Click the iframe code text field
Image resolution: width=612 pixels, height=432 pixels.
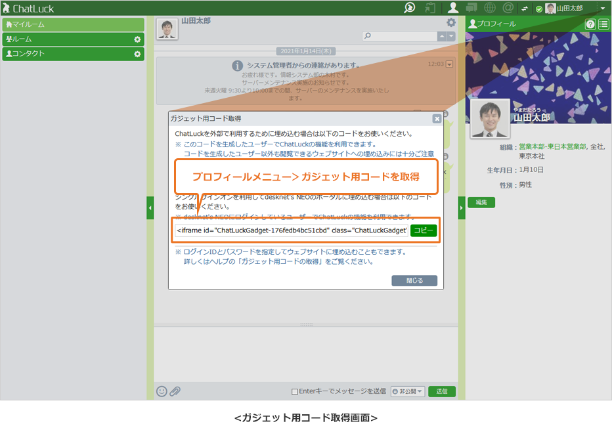pos(291,230)
